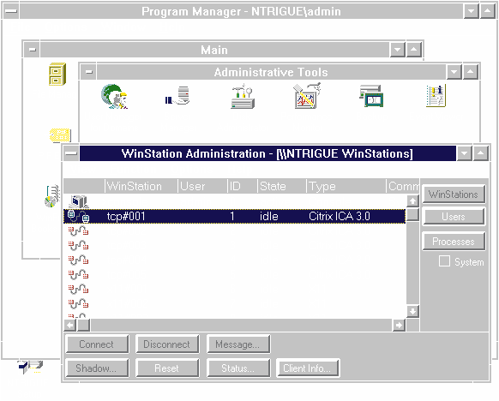Click the ID column header

pyautogui.click(x=243, y=186)
